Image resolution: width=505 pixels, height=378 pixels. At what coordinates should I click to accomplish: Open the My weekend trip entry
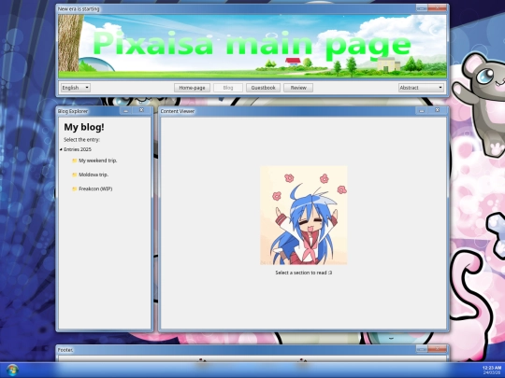pyautogui.click(x=98, y=161)
